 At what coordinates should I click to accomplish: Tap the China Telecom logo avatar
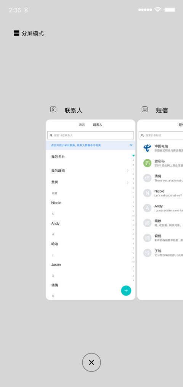pos(147,148)
